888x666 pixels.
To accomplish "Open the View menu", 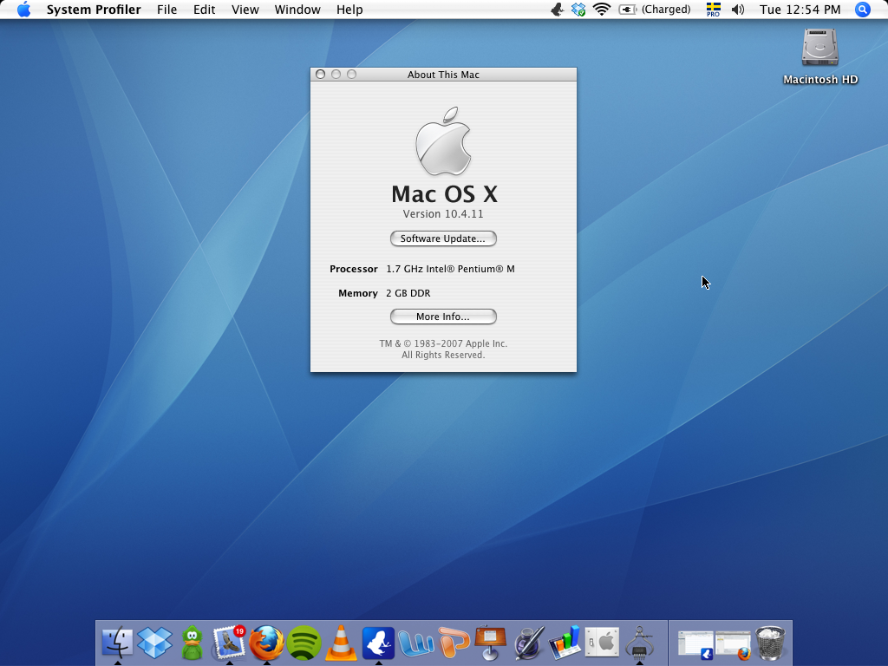I will tap(245, 10).
